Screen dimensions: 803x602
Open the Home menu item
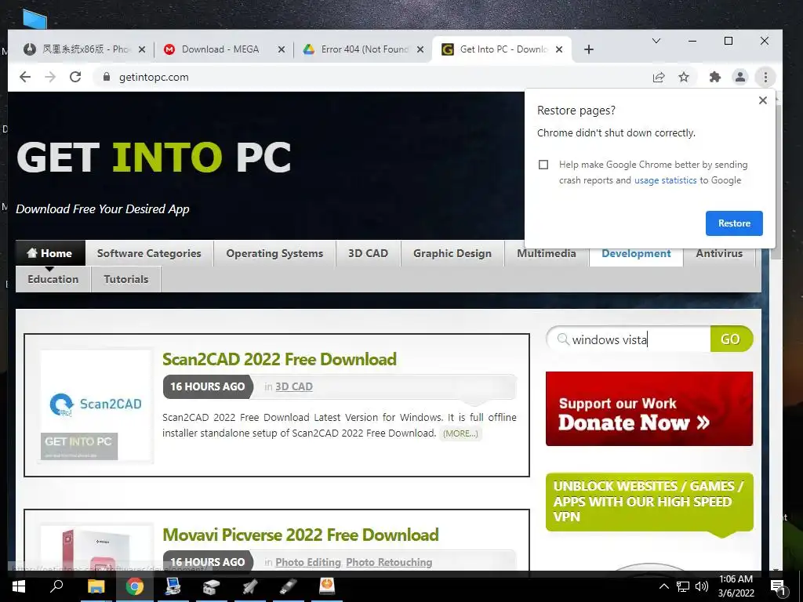50,253
